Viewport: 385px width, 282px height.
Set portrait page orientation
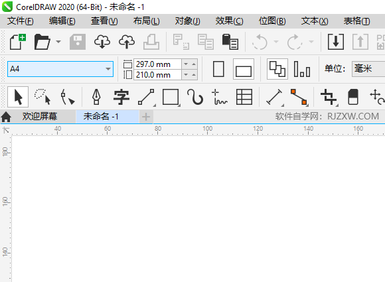point(218,69)
